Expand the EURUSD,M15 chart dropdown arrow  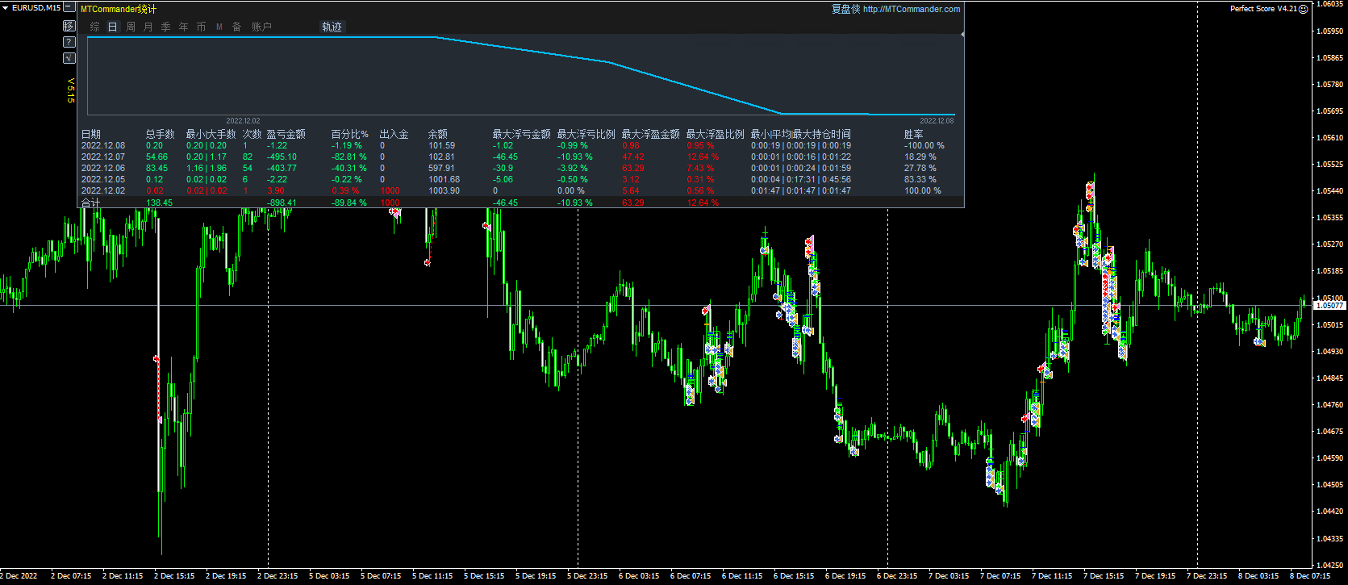point(6,8)
